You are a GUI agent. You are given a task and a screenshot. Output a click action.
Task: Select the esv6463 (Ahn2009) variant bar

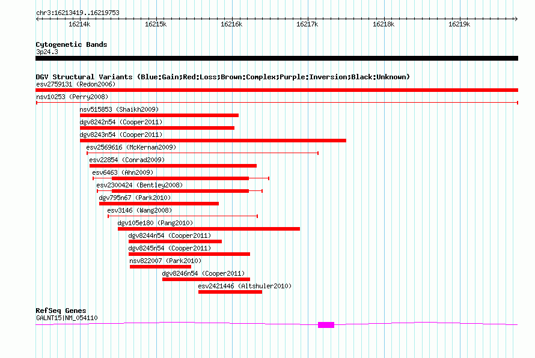181,178
